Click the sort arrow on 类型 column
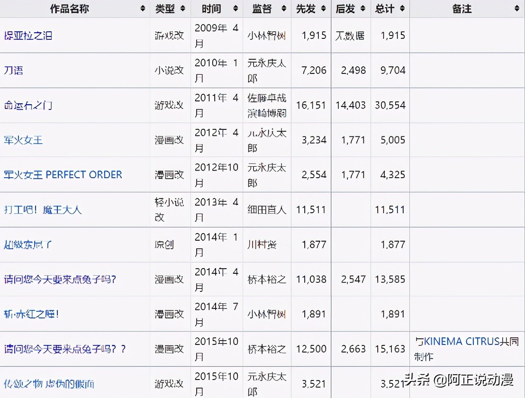This screenshot has height=398, width=525. (x=181, y=9)
